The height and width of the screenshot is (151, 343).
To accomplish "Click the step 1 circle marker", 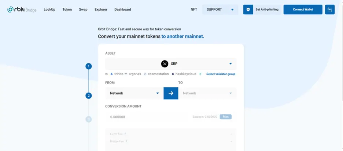I will tap(89, 66).
